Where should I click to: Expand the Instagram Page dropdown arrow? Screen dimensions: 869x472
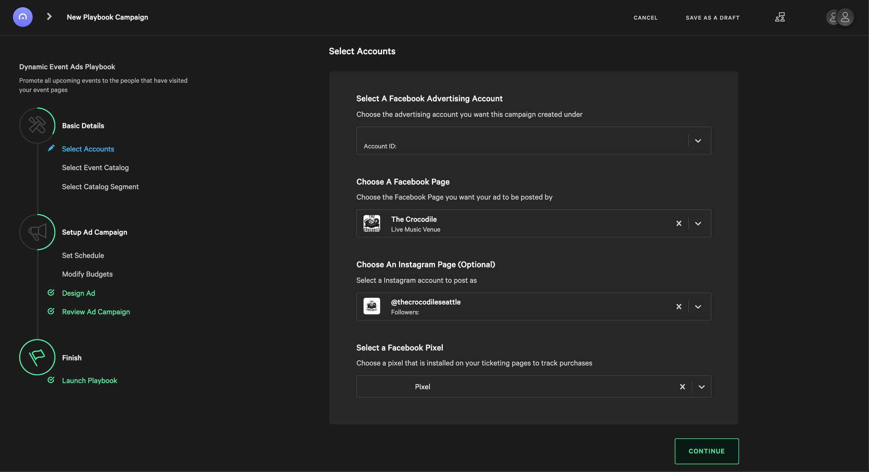point(698,307)
